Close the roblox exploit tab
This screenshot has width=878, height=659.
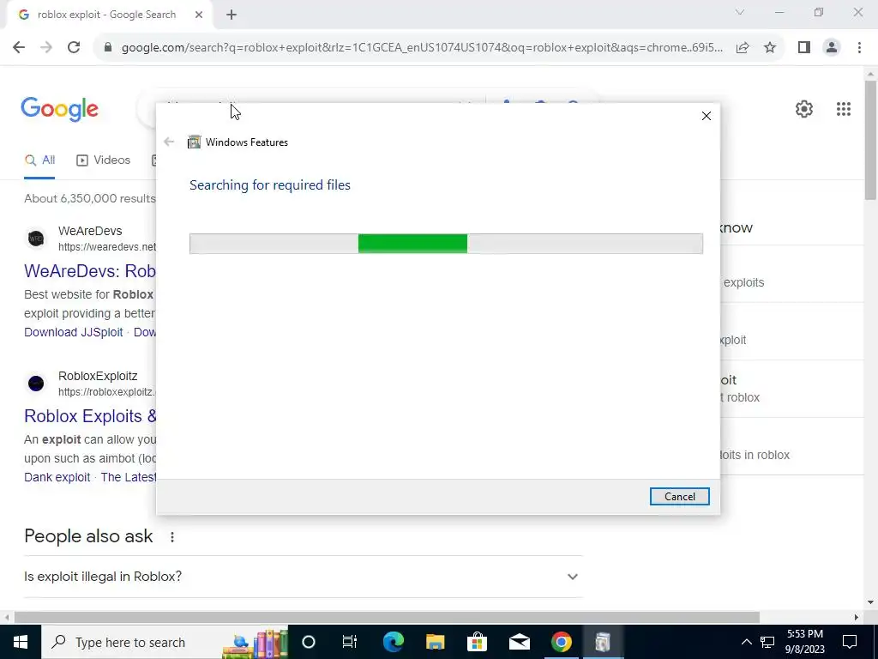coord(199,15)
